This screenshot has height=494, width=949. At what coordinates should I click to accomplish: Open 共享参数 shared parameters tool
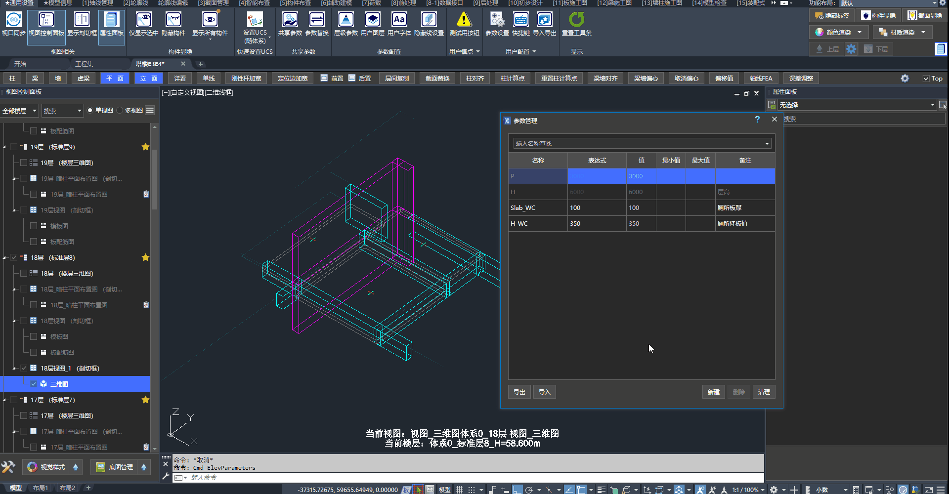(290, 20)
